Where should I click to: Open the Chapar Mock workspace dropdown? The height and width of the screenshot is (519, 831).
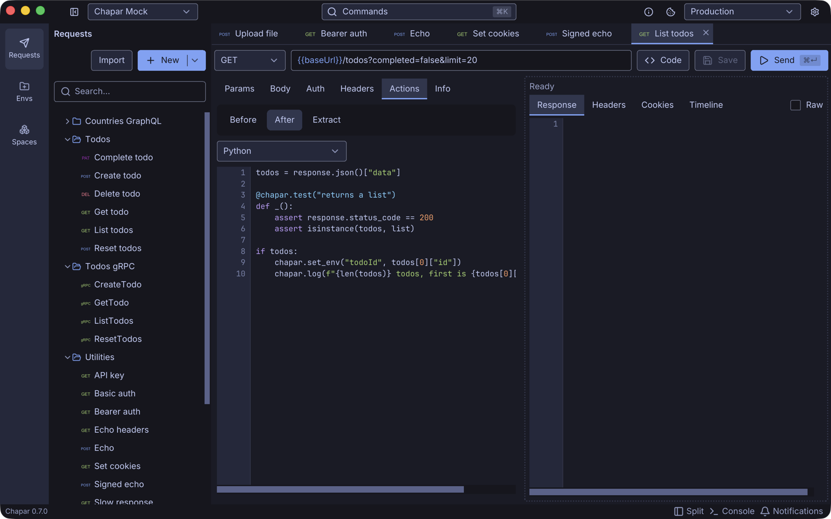point(143,11)
